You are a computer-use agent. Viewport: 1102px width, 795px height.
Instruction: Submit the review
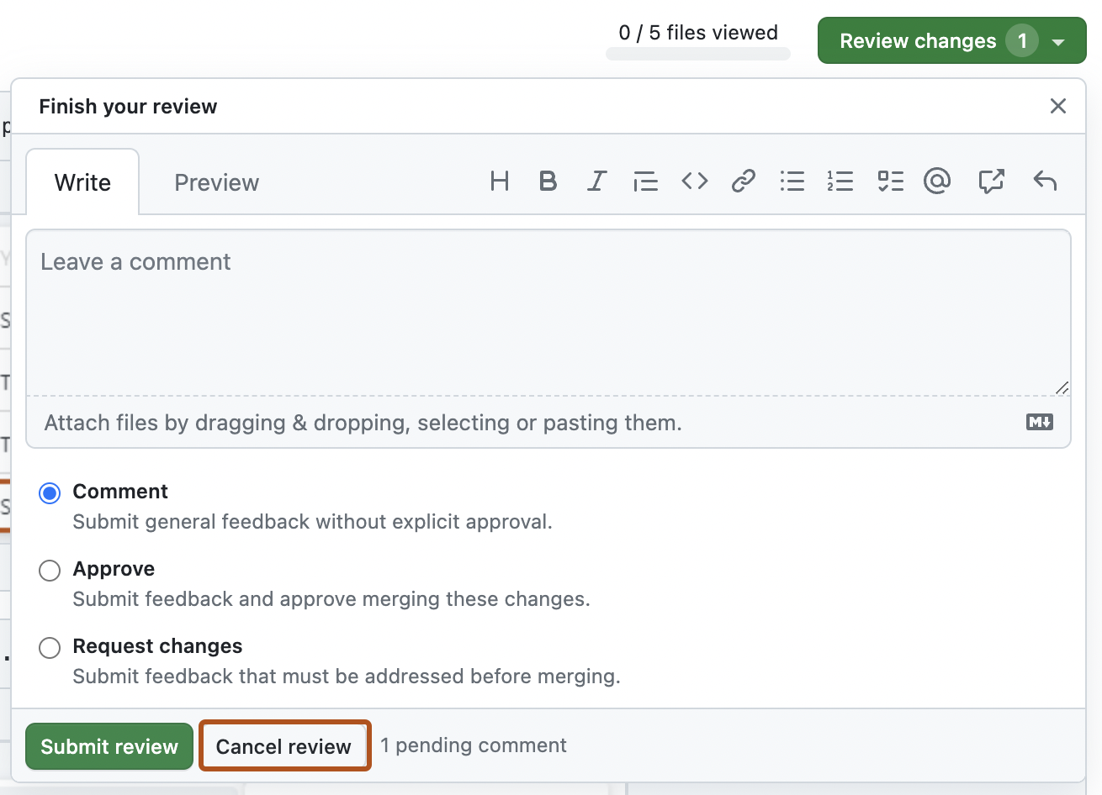(x=109, y=746)
